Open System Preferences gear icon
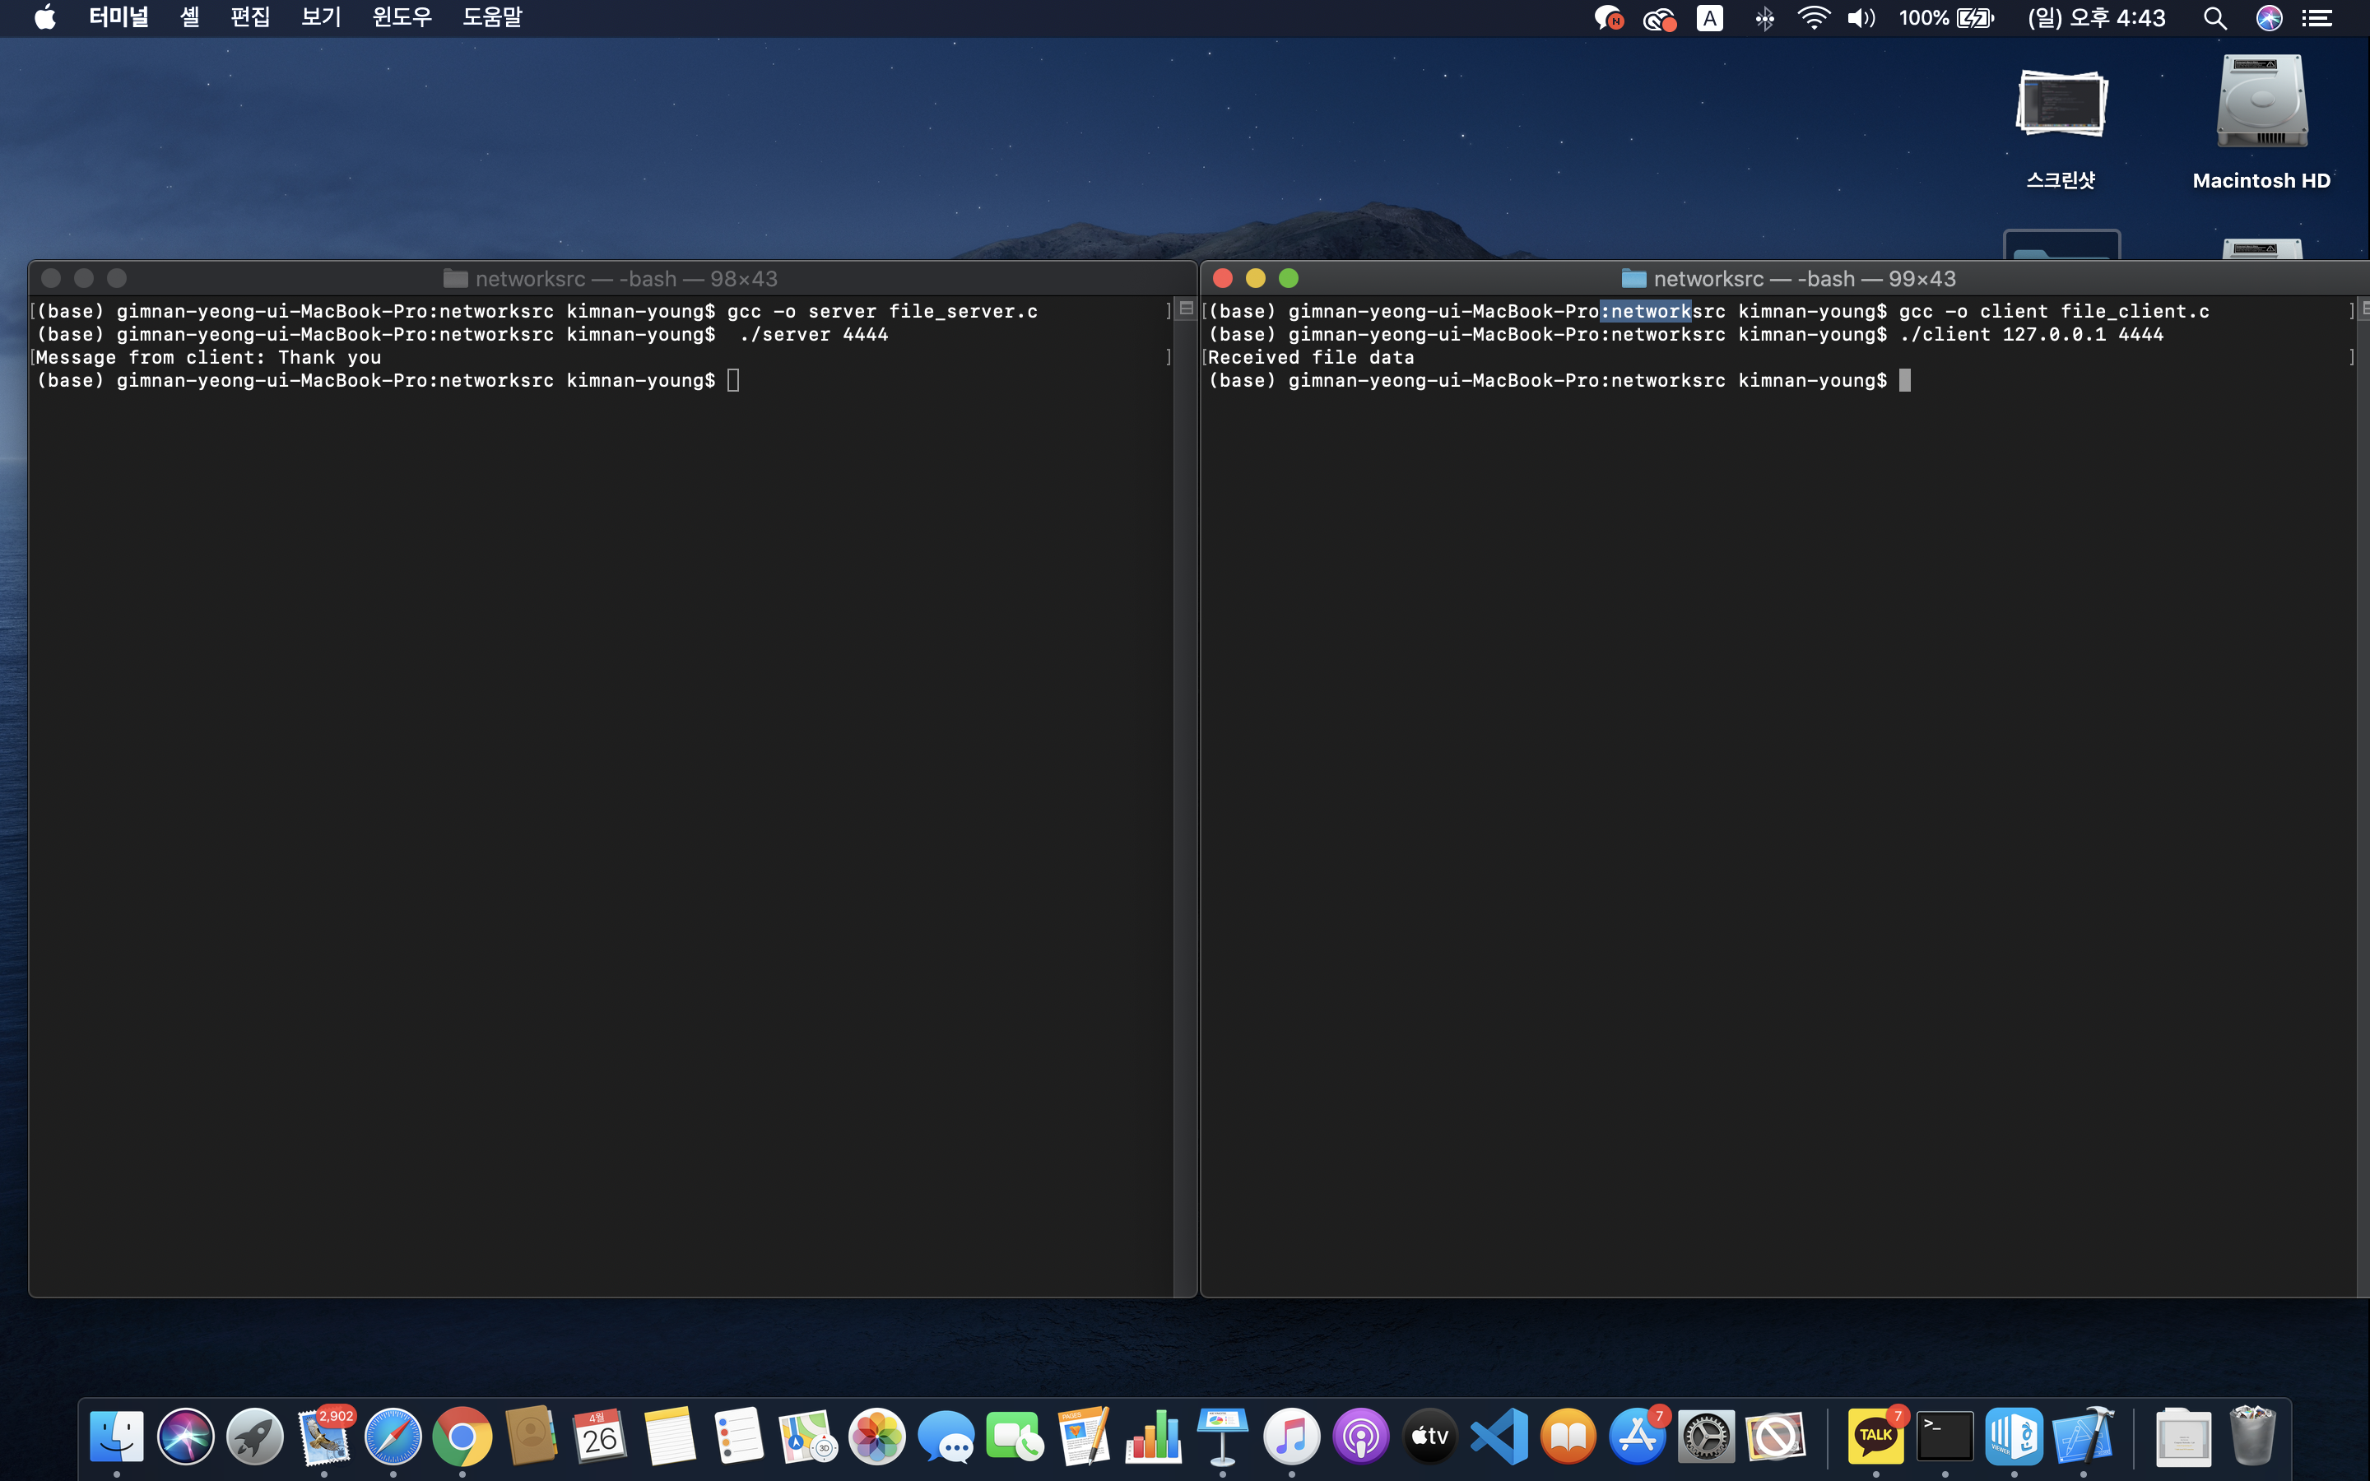This screenshot has width=2370, height=1481. 1706,1436
